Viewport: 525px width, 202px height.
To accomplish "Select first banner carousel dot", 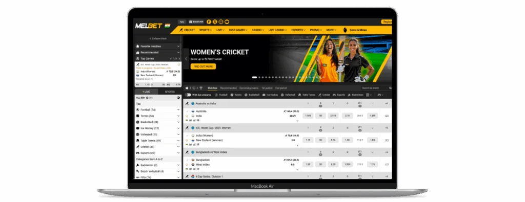I will coord(254,77).
